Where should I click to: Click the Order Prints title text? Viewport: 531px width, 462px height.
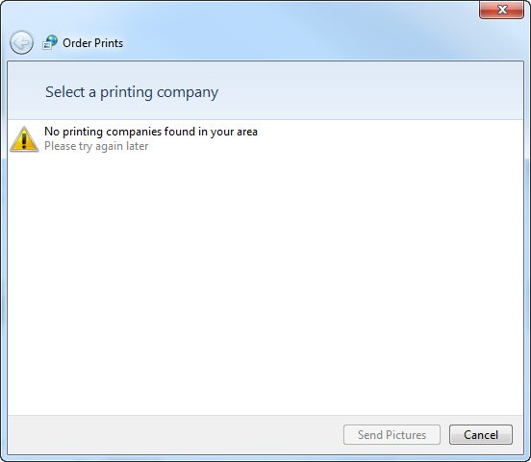[x=92, y=43]
